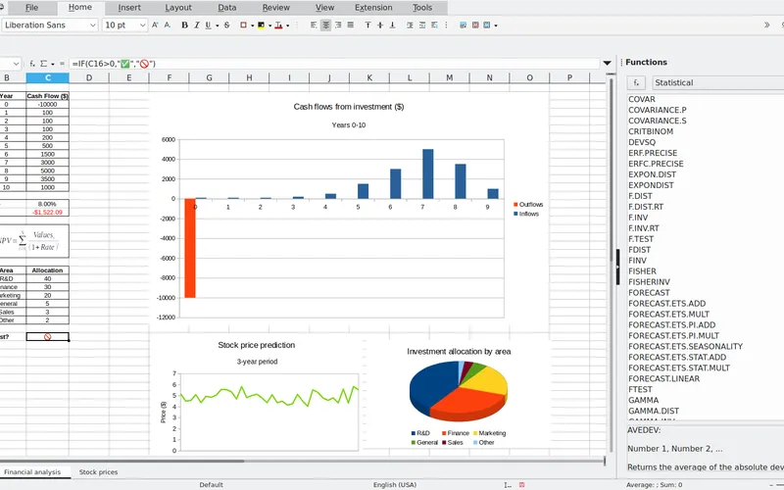
Task: Align cell text left
Action: (x=314, y=25)
